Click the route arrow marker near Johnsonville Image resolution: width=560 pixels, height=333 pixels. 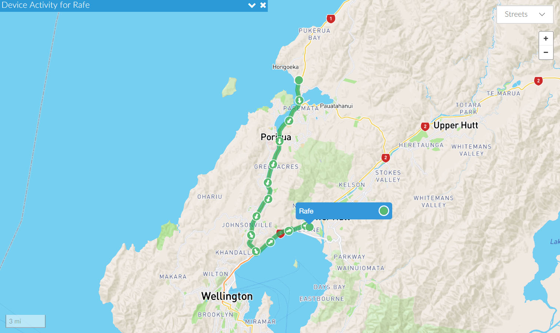click(x=256, y=216)
